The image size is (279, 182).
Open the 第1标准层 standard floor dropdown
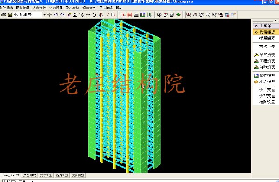pyautogui.click(x=44, y=14)
